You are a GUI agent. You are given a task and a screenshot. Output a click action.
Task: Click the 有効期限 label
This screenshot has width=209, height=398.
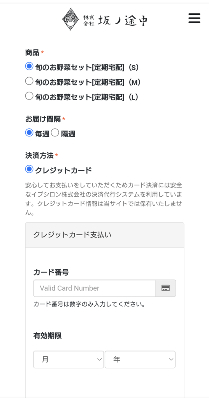point(47,336)
